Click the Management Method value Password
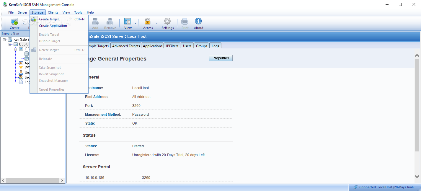The height and width of the screenshot is (191, 421). (x=141, y=114)
